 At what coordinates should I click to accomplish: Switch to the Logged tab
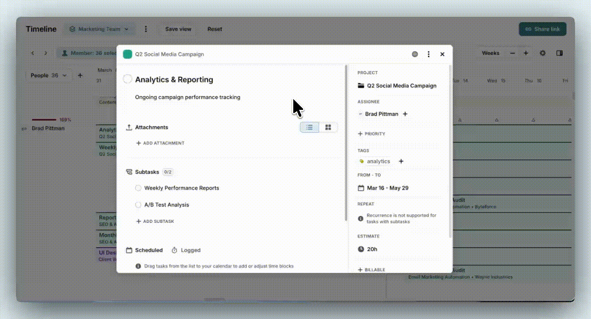tap(186, 250)
